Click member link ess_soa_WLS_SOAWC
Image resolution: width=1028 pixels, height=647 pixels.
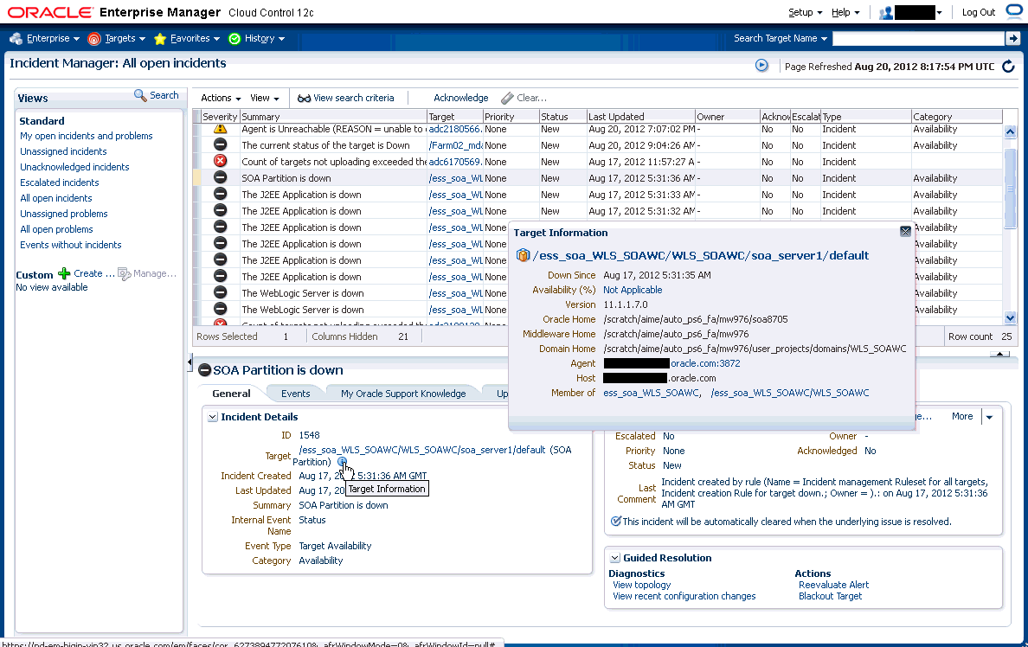[x=651, y=393]
